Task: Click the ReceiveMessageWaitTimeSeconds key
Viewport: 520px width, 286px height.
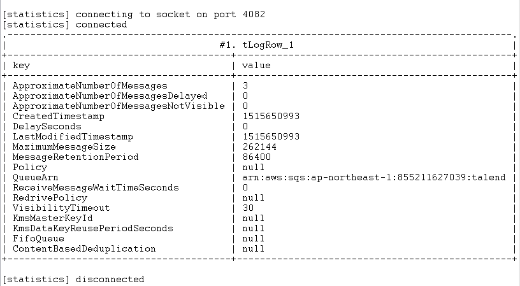Action: (x=96, y=187)
